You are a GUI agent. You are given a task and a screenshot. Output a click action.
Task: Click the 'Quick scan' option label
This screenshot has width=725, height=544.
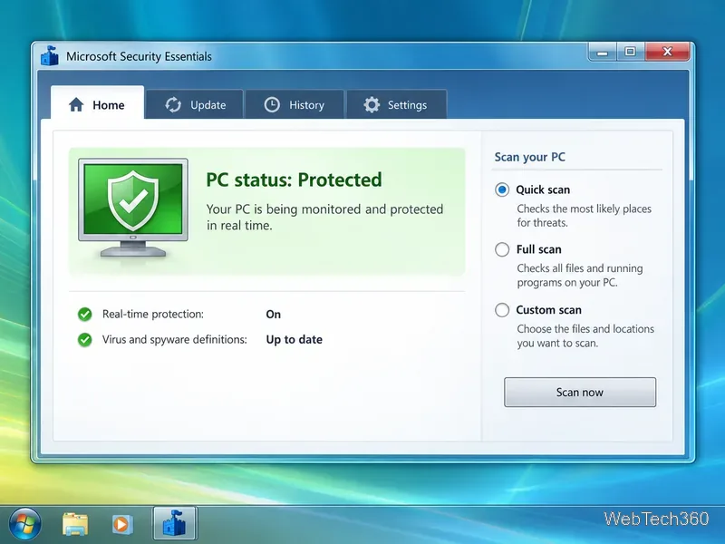tap(543, 189)
